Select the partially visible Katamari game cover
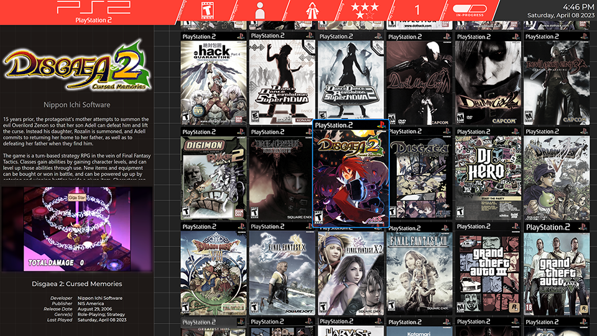Image resolution: width=597 pixels, height=336 pixels. coord(419,327)
